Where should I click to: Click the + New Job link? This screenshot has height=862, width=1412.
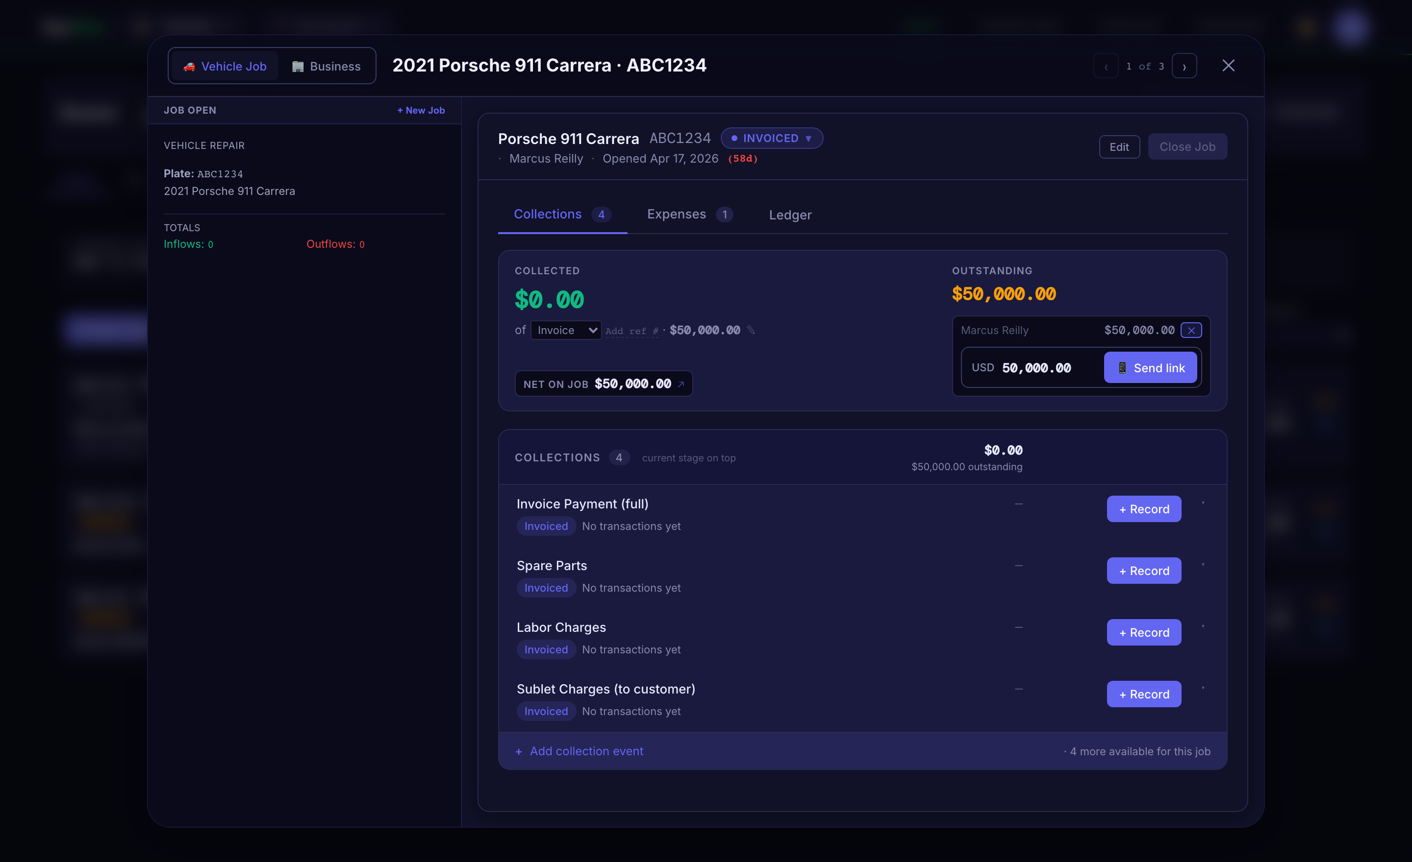tap(421, 111)
